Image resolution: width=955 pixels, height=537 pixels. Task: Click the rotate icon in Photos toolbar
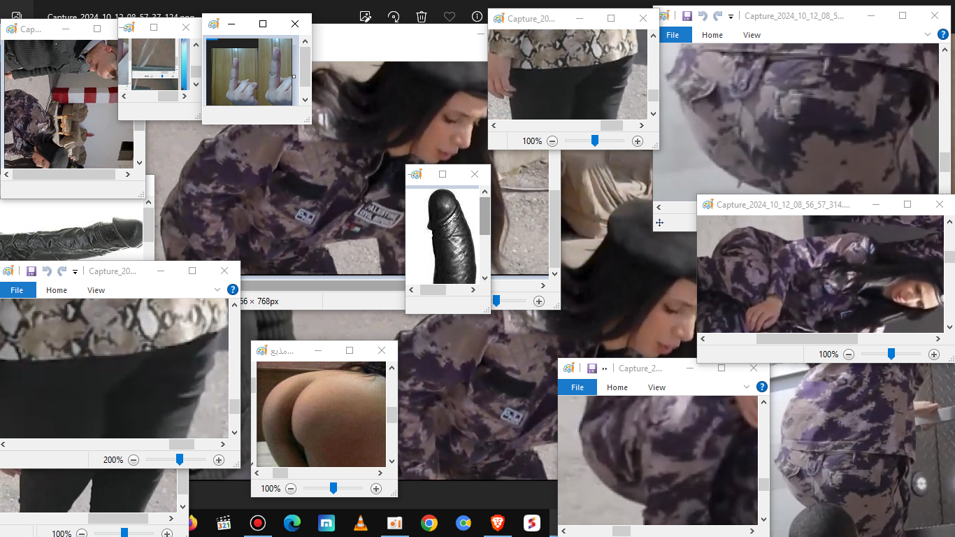(x=394, y=16)
